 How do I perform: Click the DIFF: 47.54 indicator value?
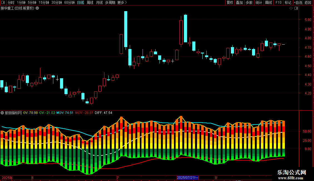coord(104,113)
